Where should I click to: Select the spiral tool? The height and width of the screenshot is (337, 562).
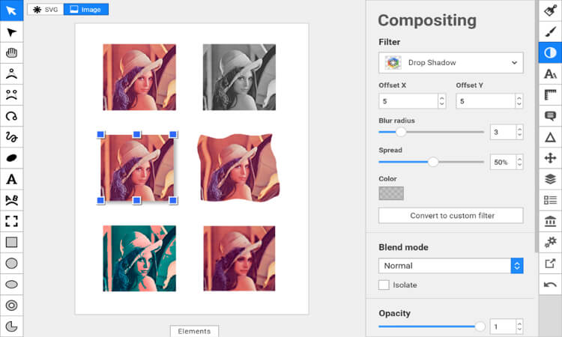coord(11,116)
